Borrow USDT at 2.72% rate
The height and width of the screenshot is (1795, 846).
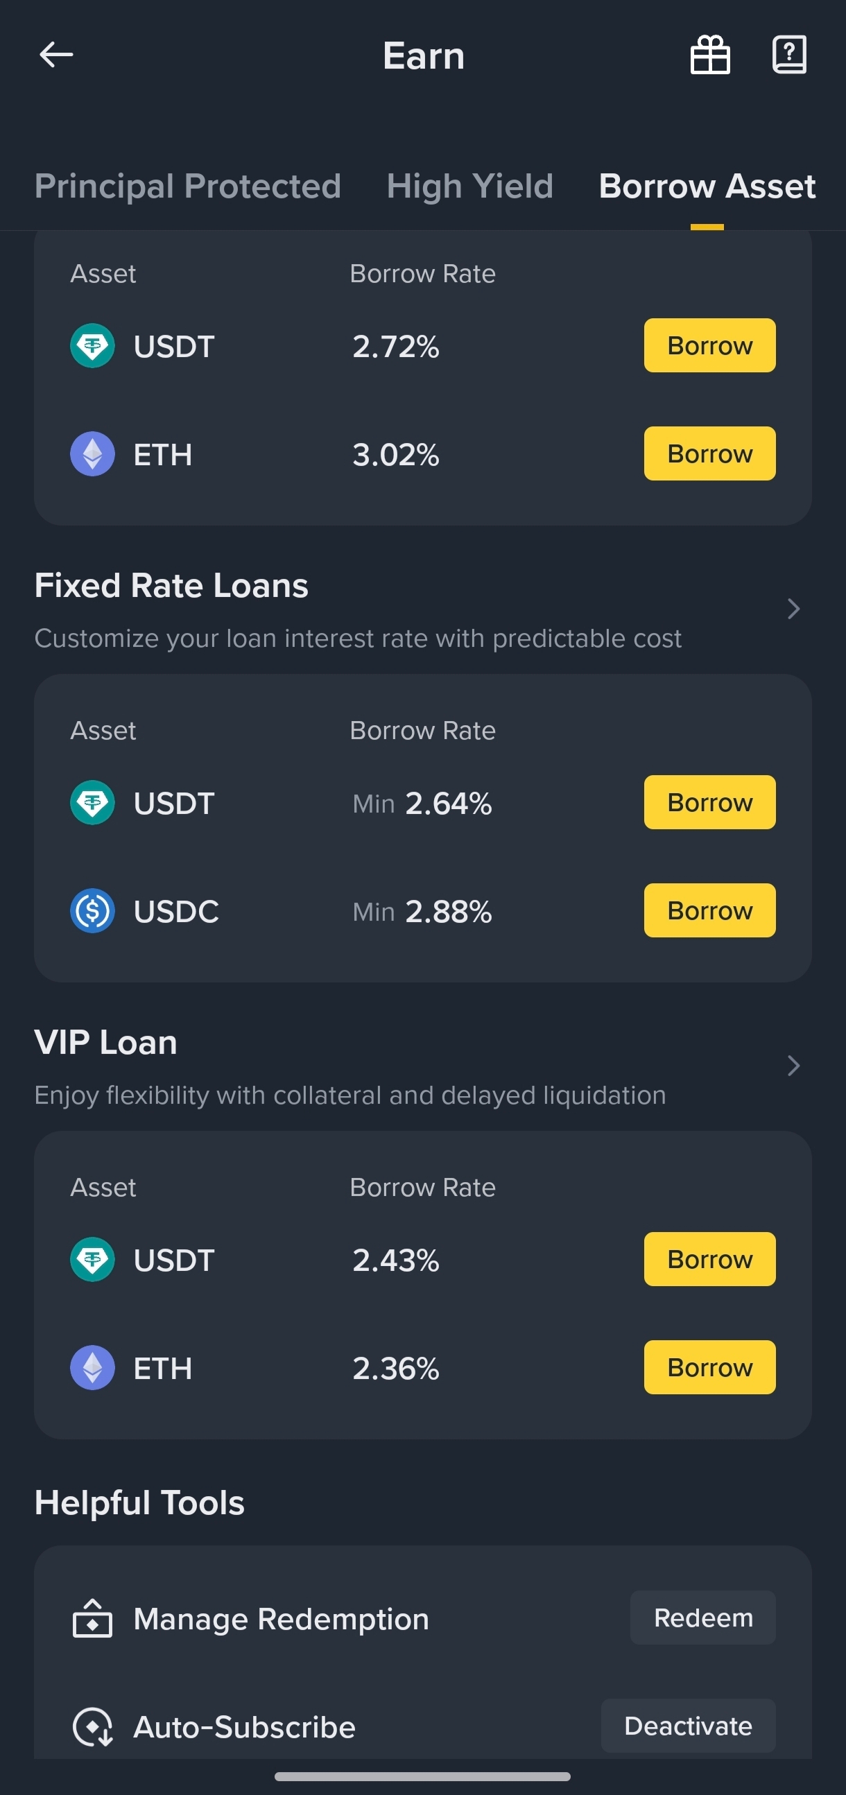[709, 345]
